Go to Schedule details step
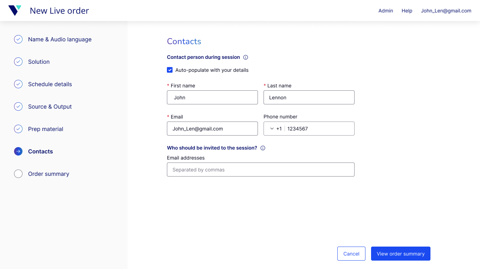This screenshot has width=480, height=269. (x=50, y=84)
